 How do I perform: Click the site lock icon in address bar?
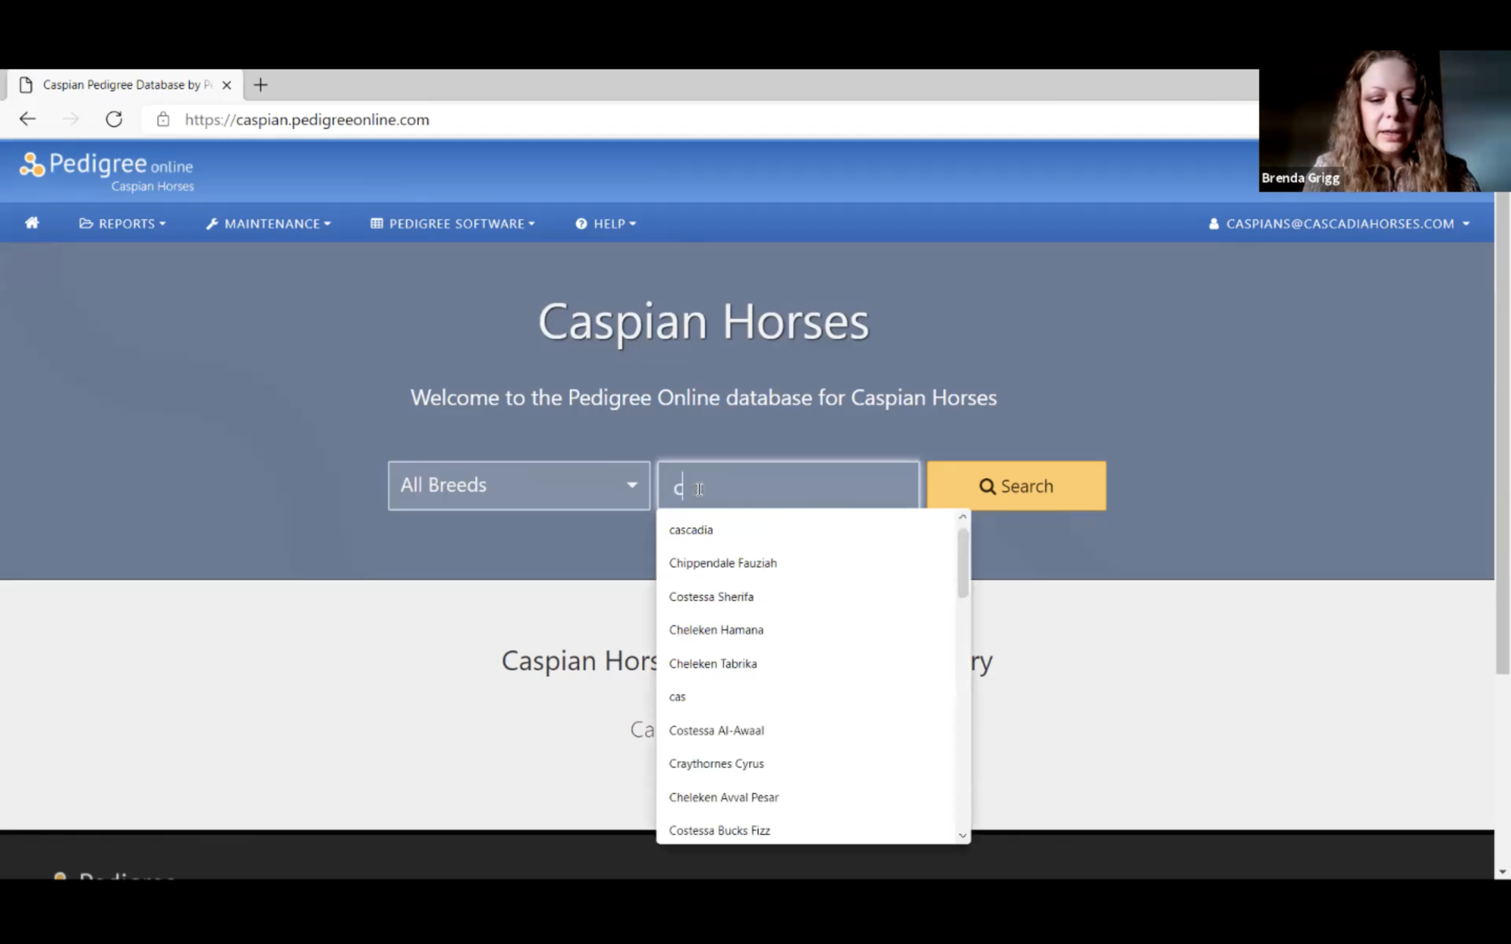point(163,119)
